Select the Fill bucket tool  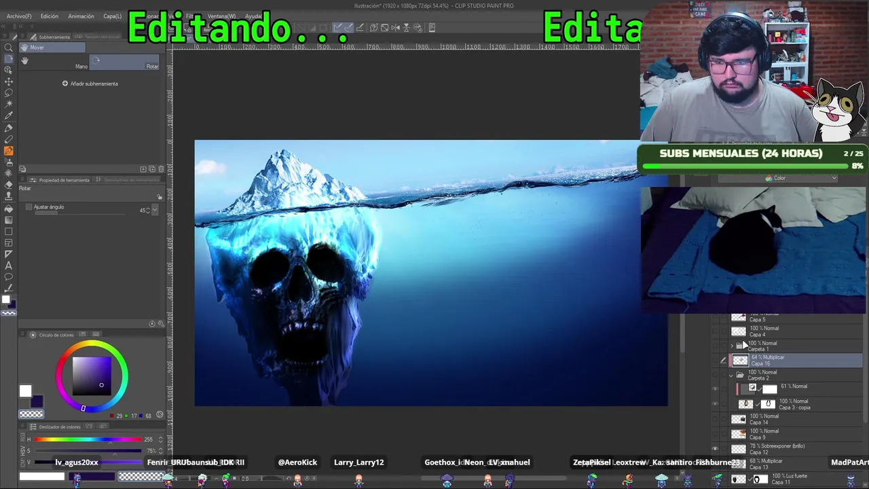(x=9, y=209)
